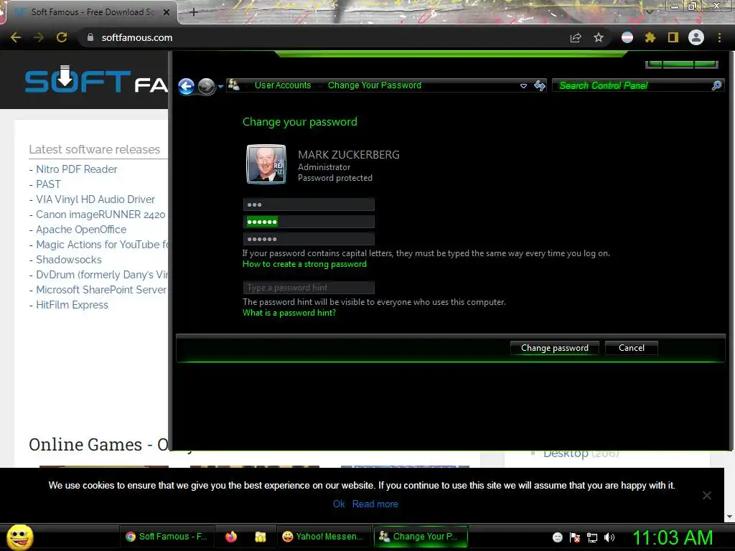735x551 pixels.
Task: Click the Type a password hint field
Action: pyautogui.click(x=309, y=288)
